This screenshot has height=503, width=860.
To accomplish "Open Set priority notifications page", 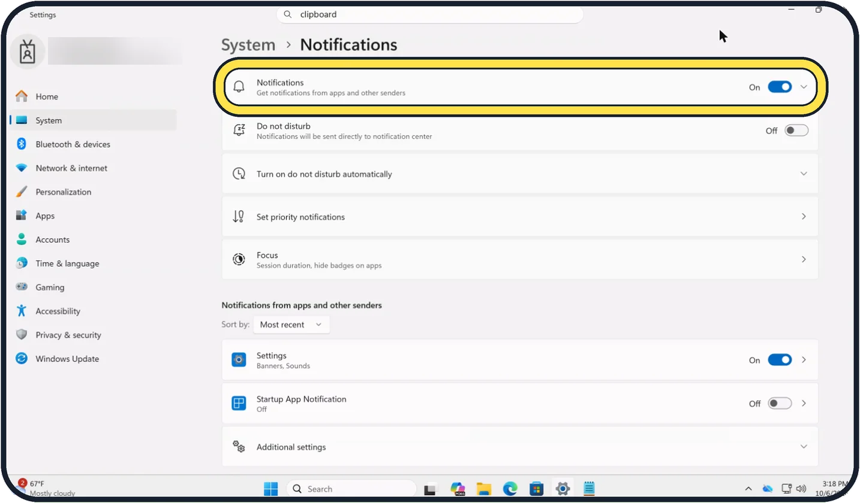I will coord(520,217).
